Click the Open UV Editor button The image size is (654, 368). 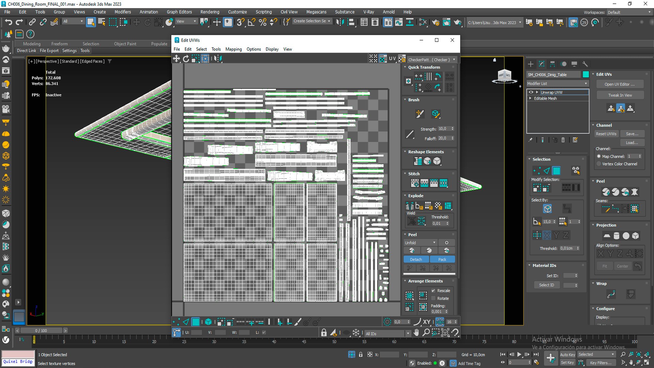tap(620, 84)
